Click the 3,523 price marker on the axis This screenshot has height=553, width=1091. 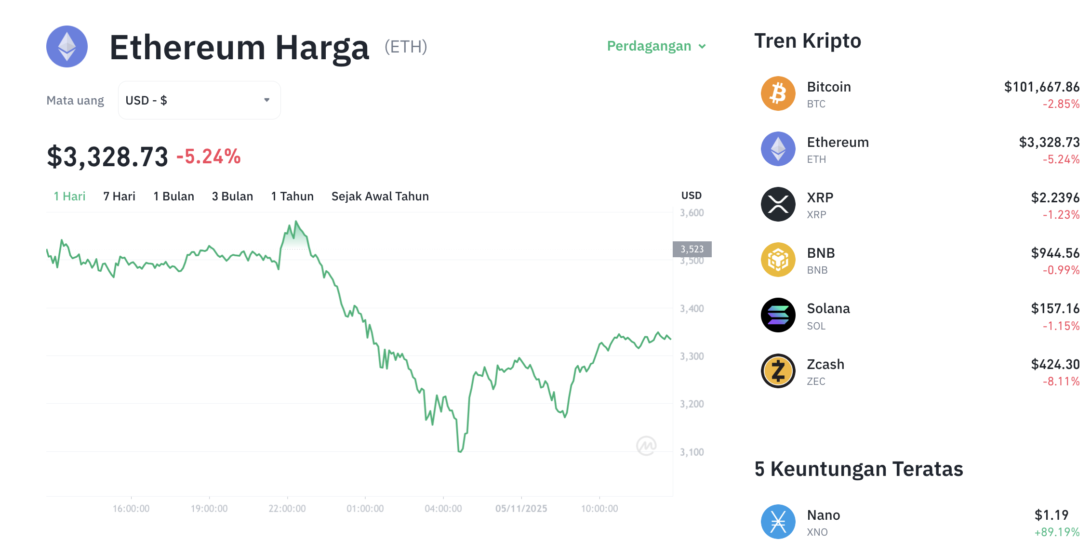click(691, 250)
